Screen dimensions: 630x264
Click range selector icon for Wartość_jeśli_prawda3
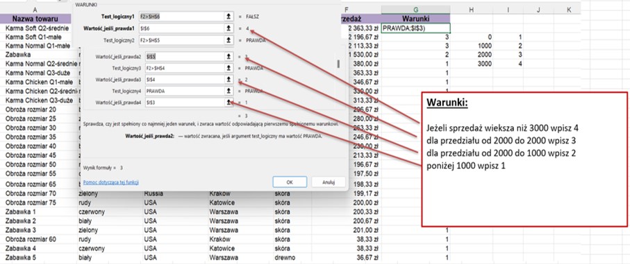[x=229, y=79]
